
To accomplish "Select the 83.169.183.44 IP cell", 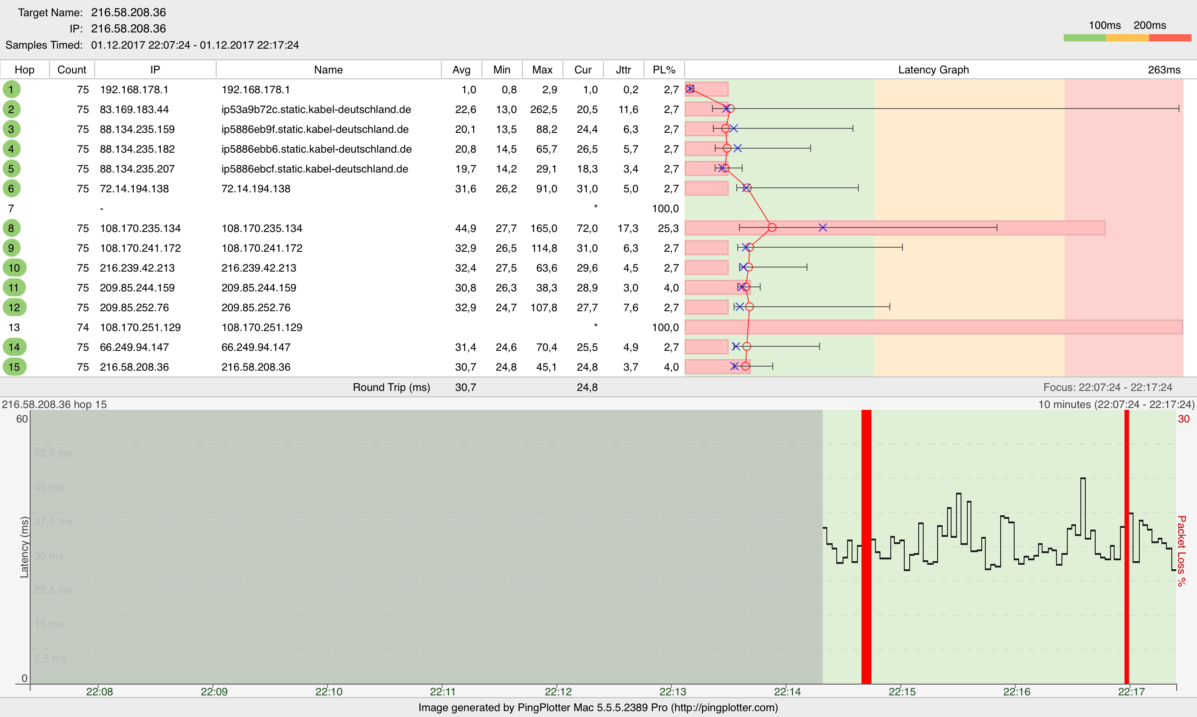I will click(134, 109).
